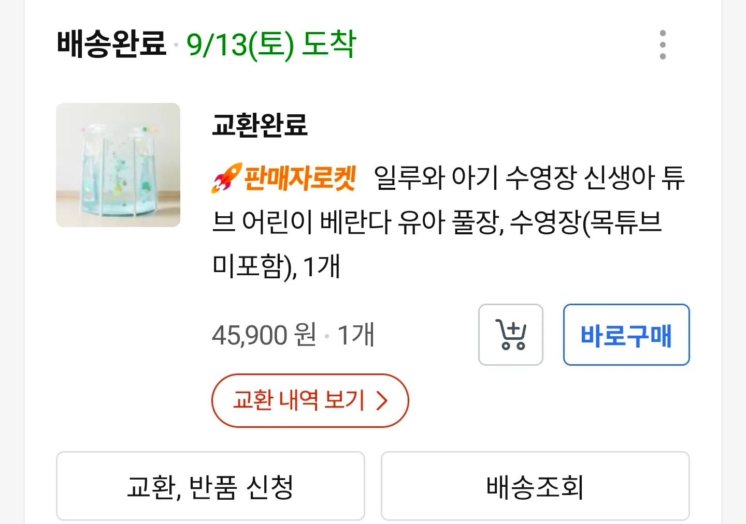This screenshot has height=524, width=746.
Task: Add the item to cart
Action: click(x=510, y=335)
